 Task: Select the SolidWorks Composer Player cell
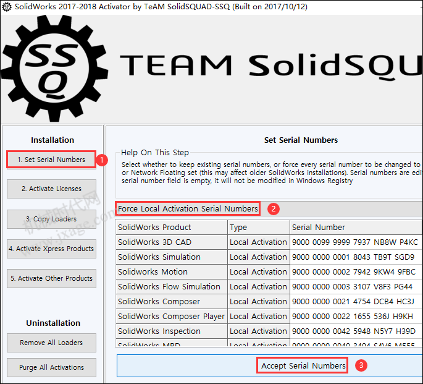tap(172, 317)
